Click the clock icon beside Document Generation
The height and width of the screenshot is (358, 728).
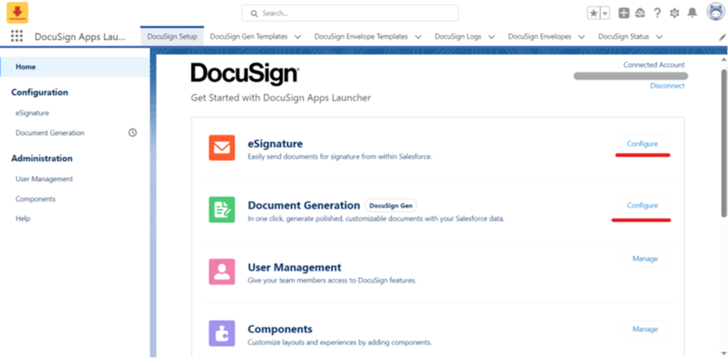[132, 133]
